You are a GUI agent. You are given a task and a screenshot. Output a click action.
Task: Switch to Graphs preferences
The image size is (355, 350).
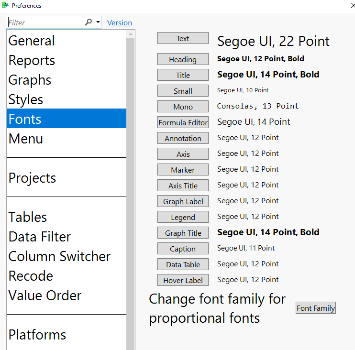30,80
